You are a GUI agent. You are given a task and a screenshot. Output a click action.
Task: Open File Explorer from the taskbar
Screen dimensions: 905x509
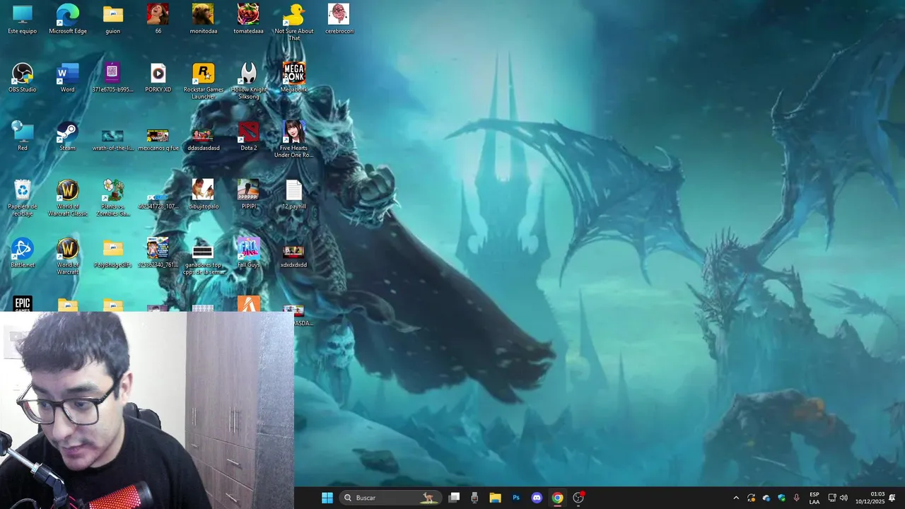pyautogui.click(x=495, y=498)
